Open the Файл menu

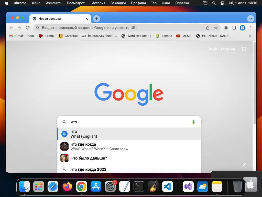(x=36, y=3)
